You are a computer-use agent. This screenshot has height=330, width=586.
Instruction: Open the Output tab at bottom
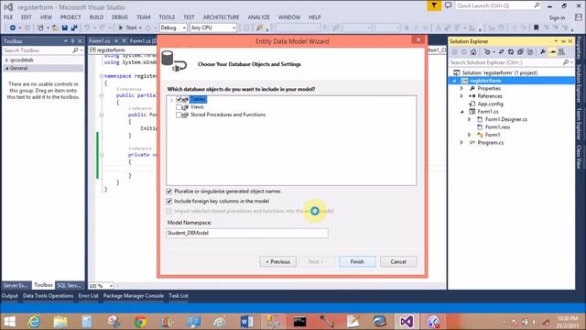(10, 295)
